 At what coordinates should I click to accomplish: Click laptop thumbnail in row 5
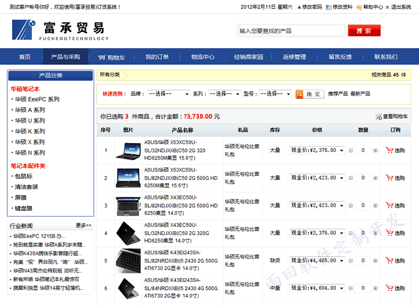[128, 261]
